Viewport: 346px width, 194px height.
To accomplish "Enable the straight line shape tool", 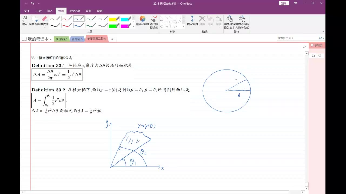I will [x=161, y=17].
